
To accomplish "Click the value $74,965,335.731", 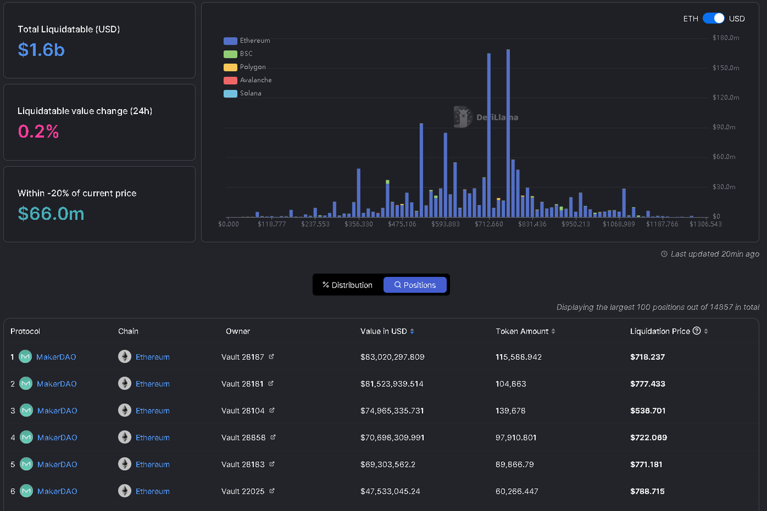I will point(392,411).
